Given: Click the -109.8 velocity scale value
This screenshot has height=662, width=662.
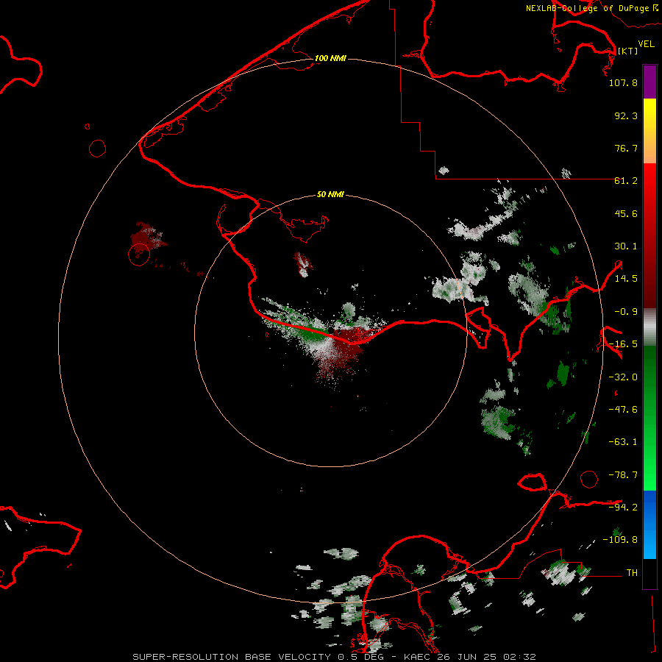Looking at the screenshot, I should pos(620,540).
